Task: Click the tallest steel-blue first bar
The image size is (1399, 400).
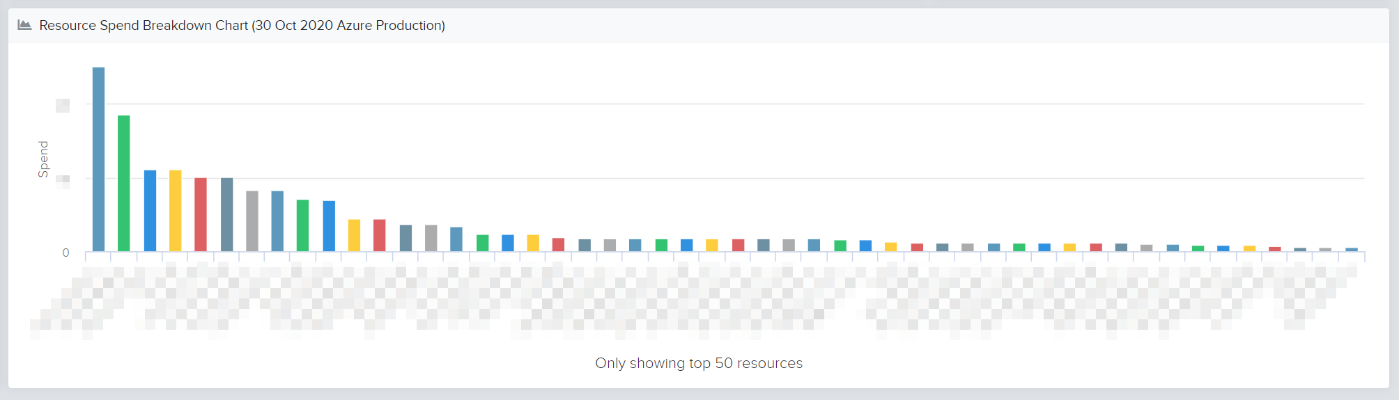Action: click(x=99, y=159)
